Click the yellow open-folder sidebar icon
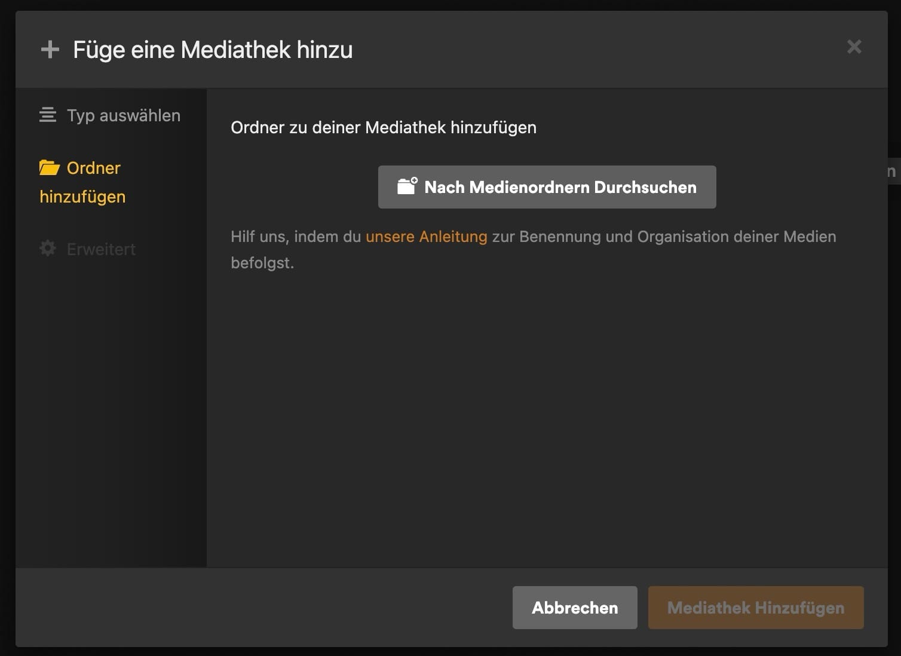The width and height of the screenshot is (901, 656). pyautogui.click(x=49, y=168)
